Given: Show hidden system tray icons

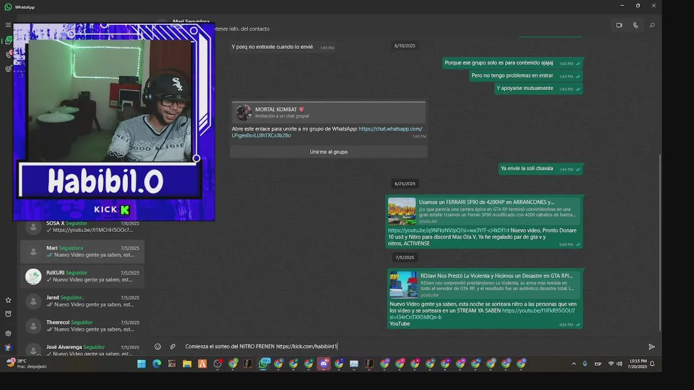Looking at the screenshot, I should coord(574,364).
